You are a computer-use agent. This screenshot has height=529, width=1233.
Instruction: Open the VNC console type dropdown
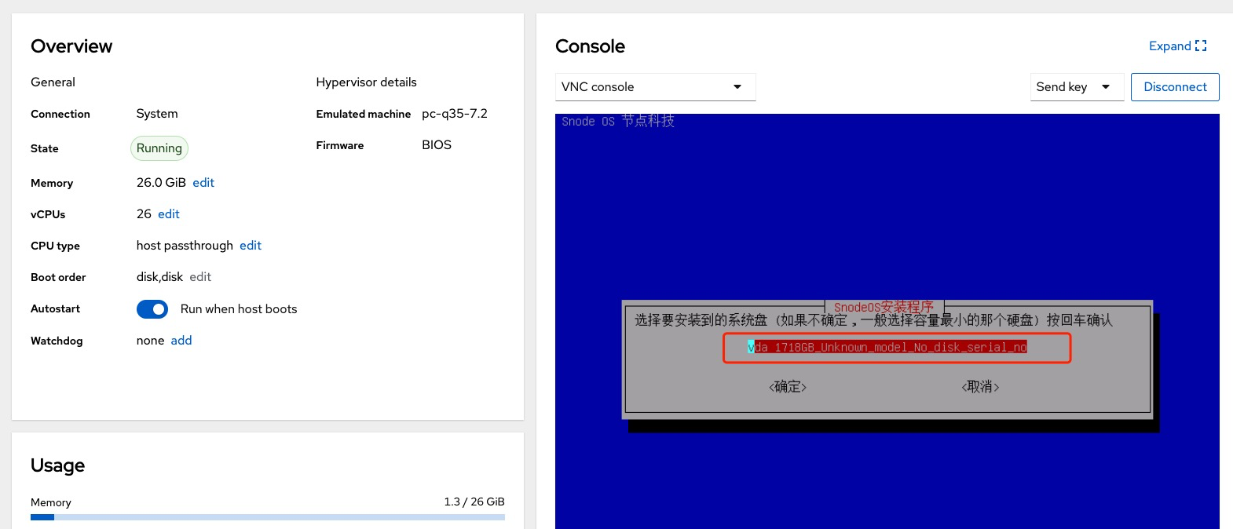[655, 87]
